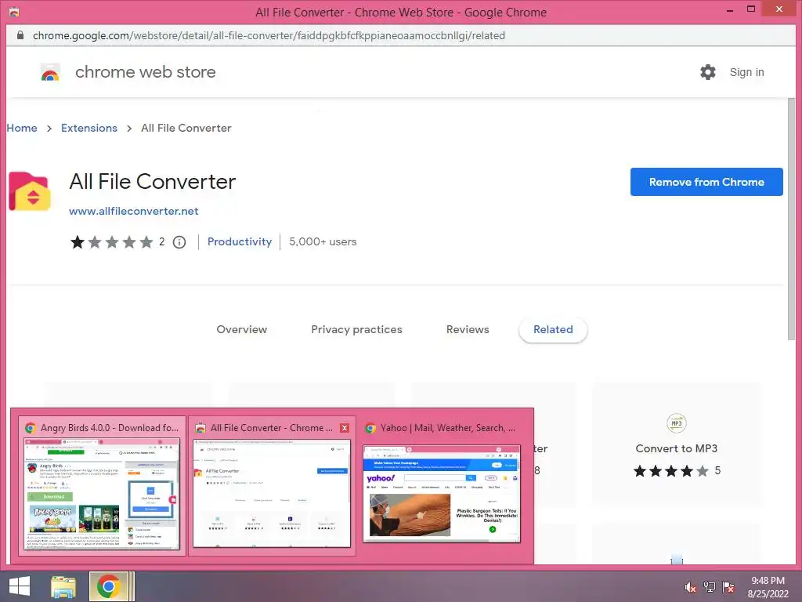The image size is (802, 602).
Task: Click the All File Converter heading
Action: tap(153, 182)
